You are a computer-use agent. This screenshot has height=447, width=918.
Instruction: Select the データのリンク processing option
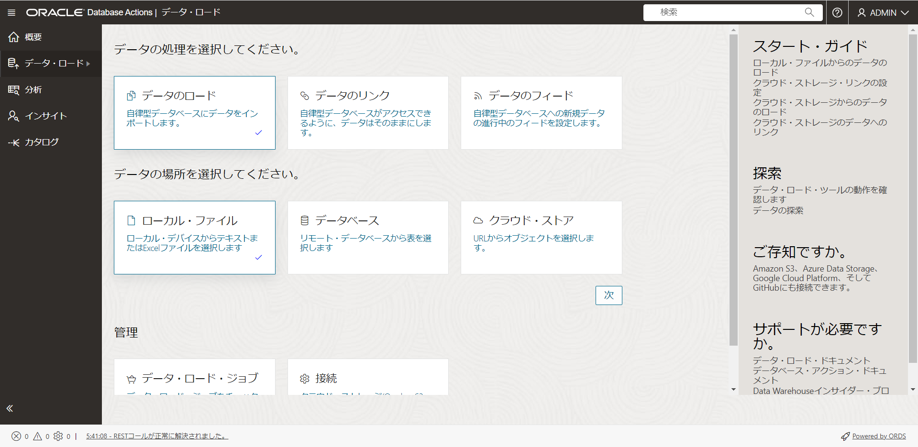(367, 112)
